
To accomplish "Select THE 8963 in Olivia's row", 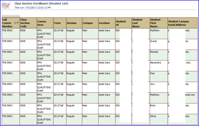I will [x=11, y=119].
